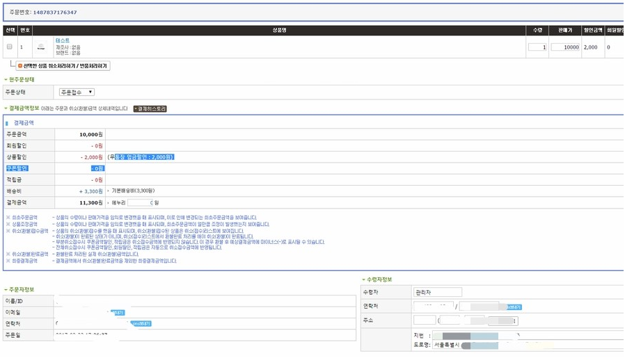
Task: Click the 판매가 price input showing 10000
Action: click(x=565, y=47)
